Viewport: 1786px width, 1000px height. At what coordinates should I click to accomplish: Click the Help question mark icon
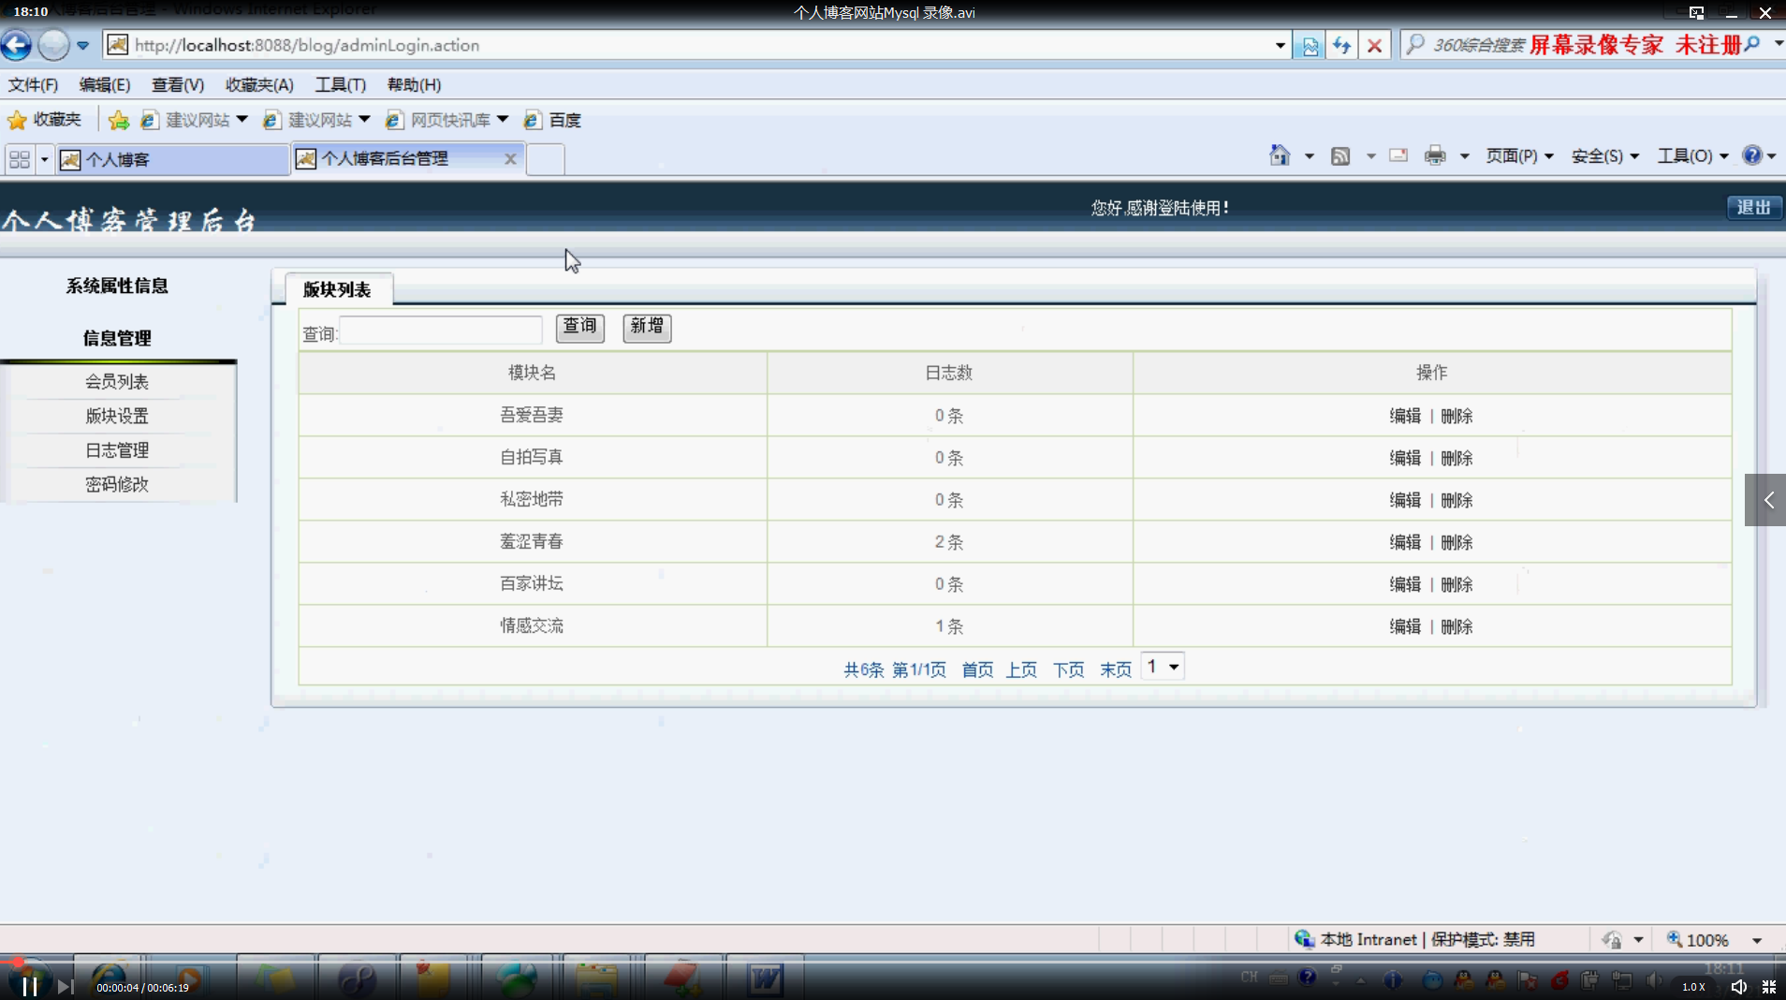pos(1752,155)
